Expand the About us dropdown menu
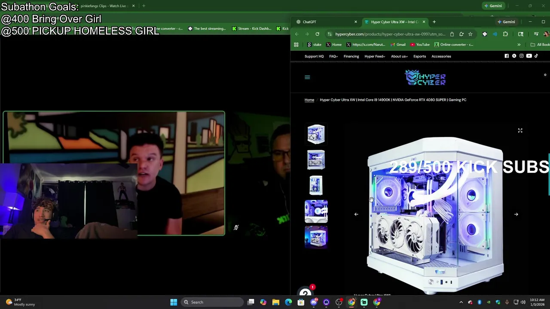The height and width of the screenshot is (309, 550). click(x=399, y=56)
